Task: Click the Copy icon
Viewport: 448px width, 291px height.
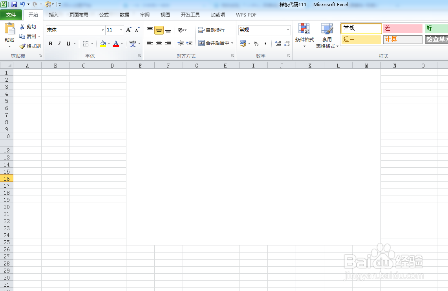Action: pos(22,36)
